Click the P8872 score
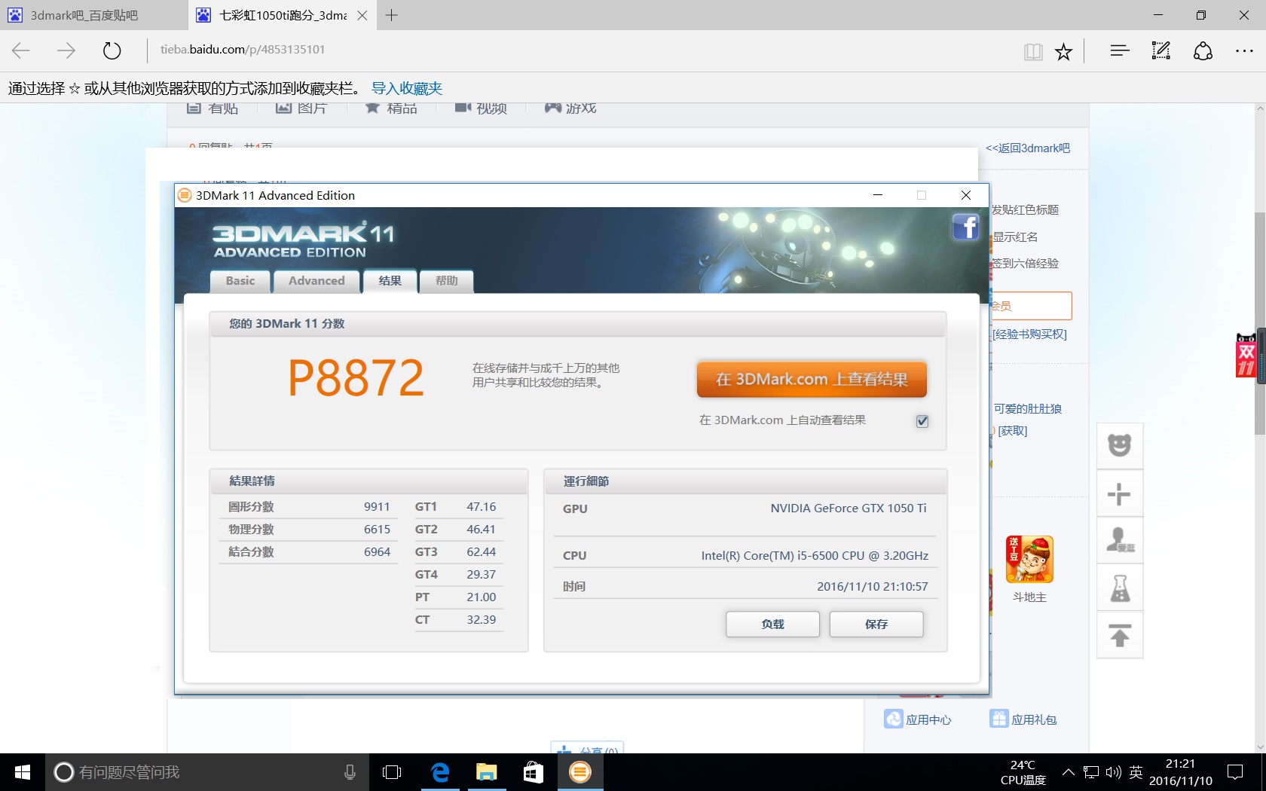Screen dimensions: 1266x791 click(356, 378)
